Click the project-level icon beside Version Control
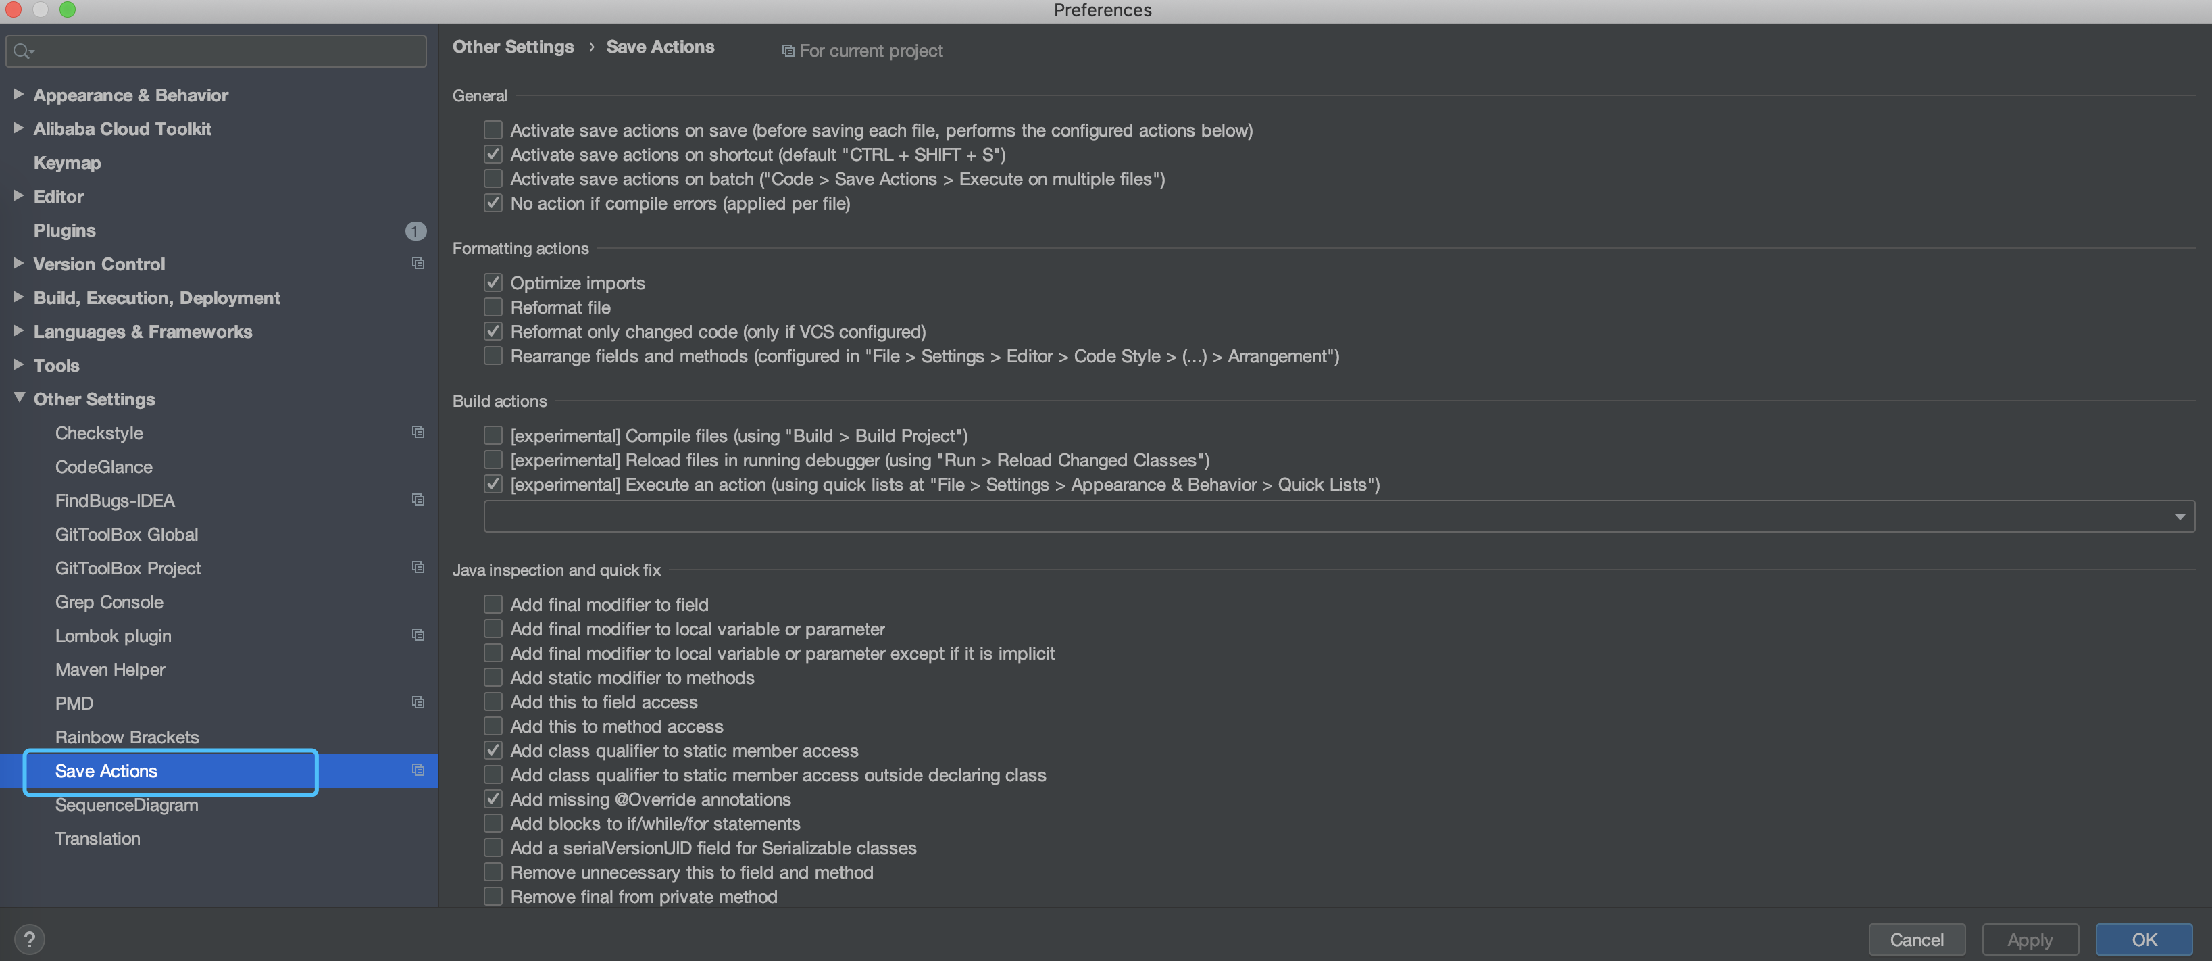The width and height of the screenshot is (2212, 961). tap(418, 264)
